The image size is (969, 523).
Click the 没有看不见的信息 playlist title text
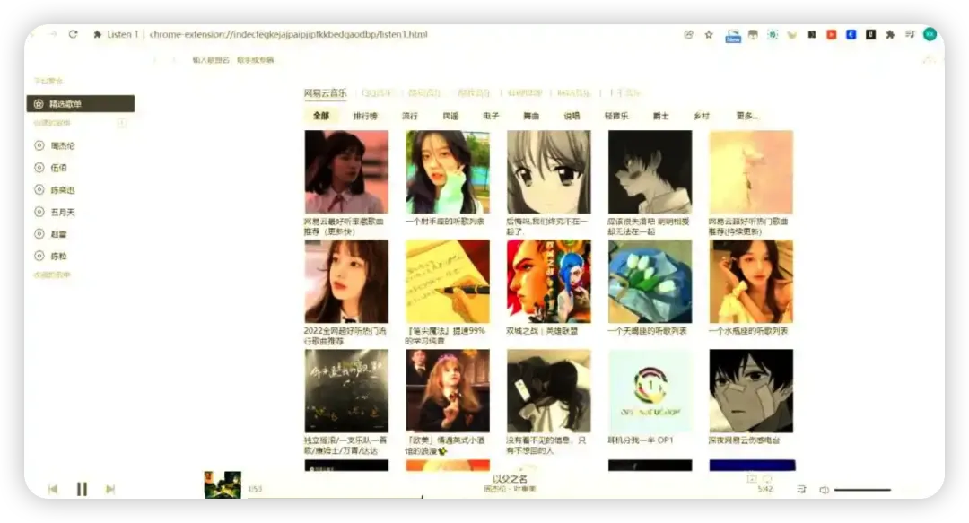(546, 446)
